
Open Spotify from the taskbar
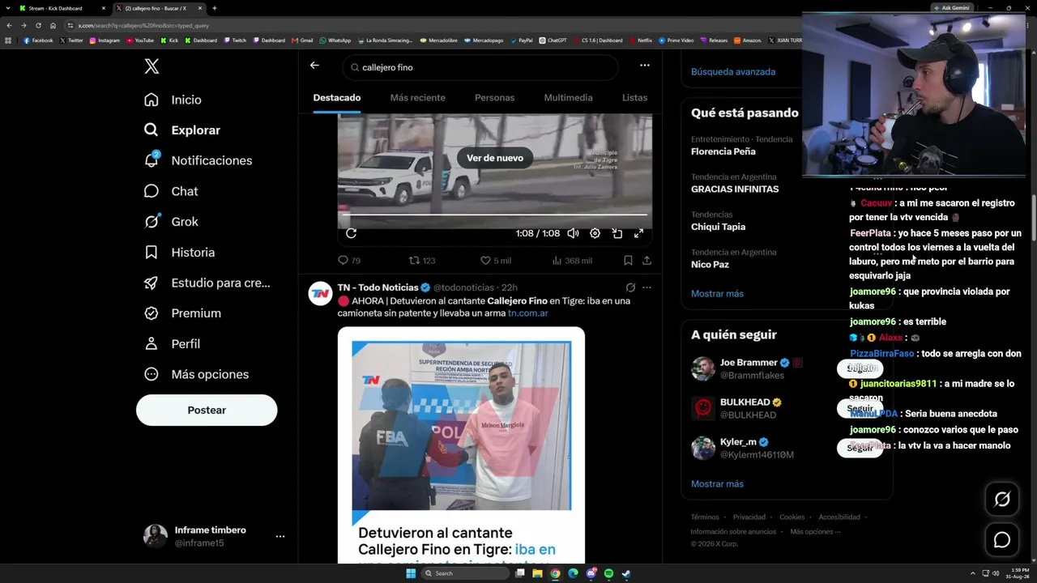point(608,573)
